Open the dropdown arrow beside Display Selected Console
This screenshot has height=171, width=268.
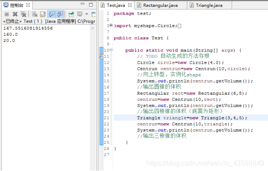tap(87, 14)
